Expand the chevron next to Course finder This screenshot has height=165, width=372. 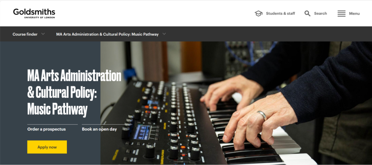click(x=43, y=34)
